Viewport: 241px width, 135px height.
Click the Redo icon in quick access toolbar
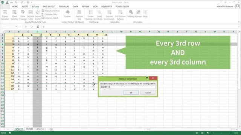[x=22, y=2]
